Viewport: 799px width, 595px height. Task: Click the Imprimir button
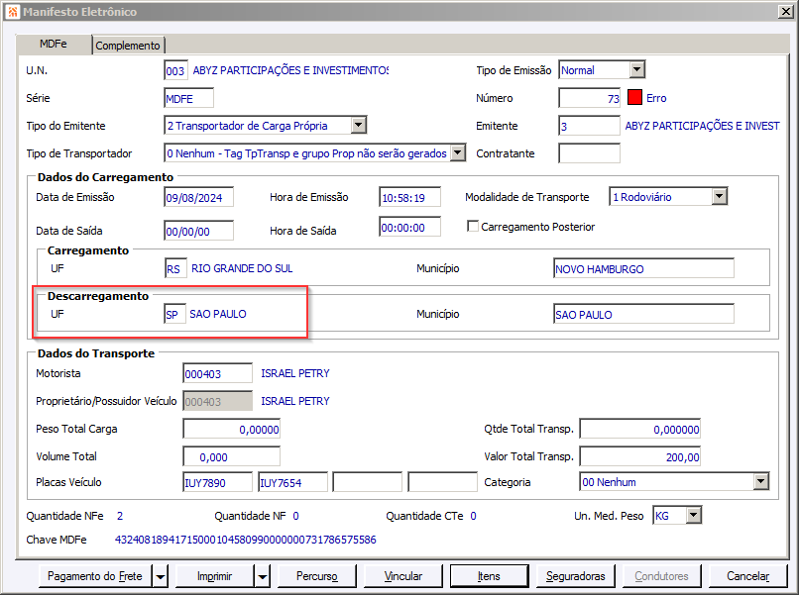pyautogui.click(x=214, y=576)
